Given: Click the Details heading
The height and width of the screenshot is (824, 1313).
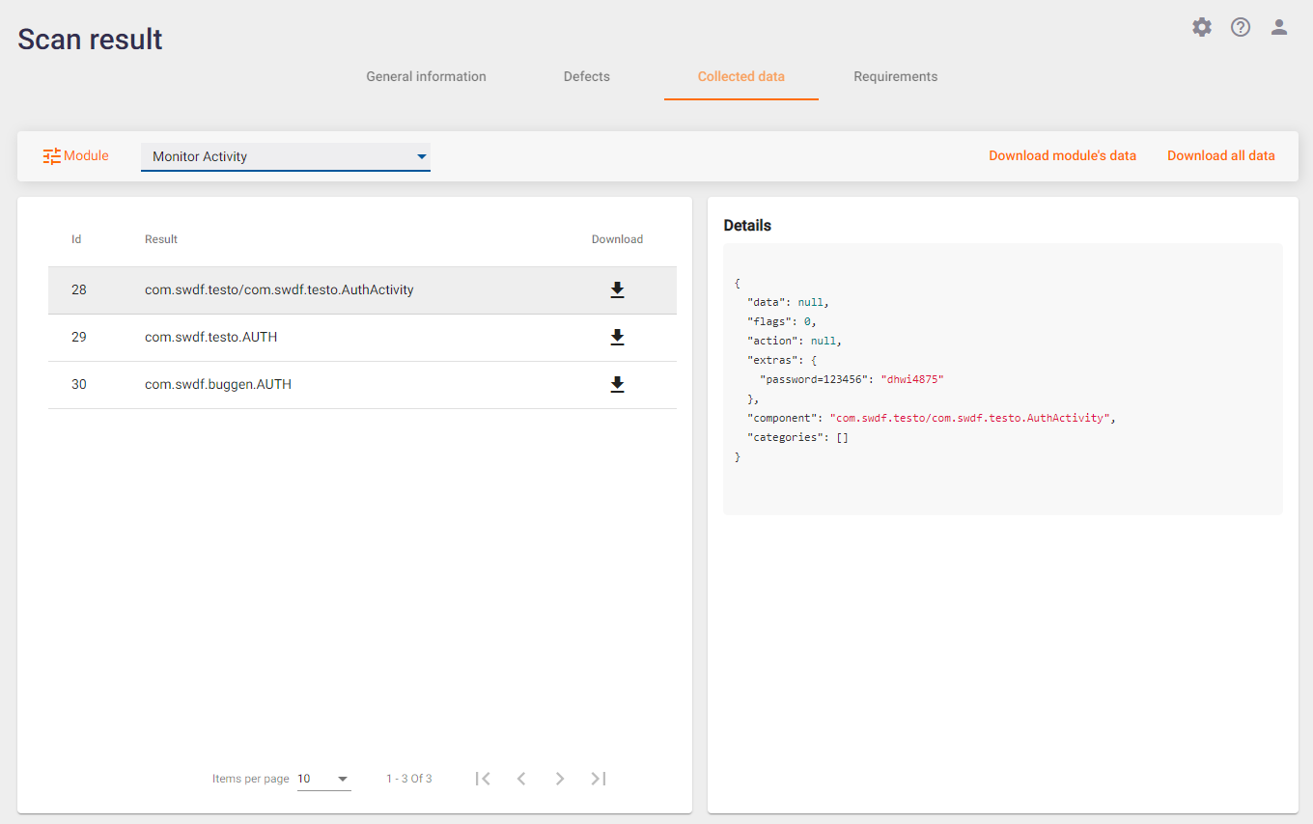Looking at the screenshot, I should click(x=747, y=225).
